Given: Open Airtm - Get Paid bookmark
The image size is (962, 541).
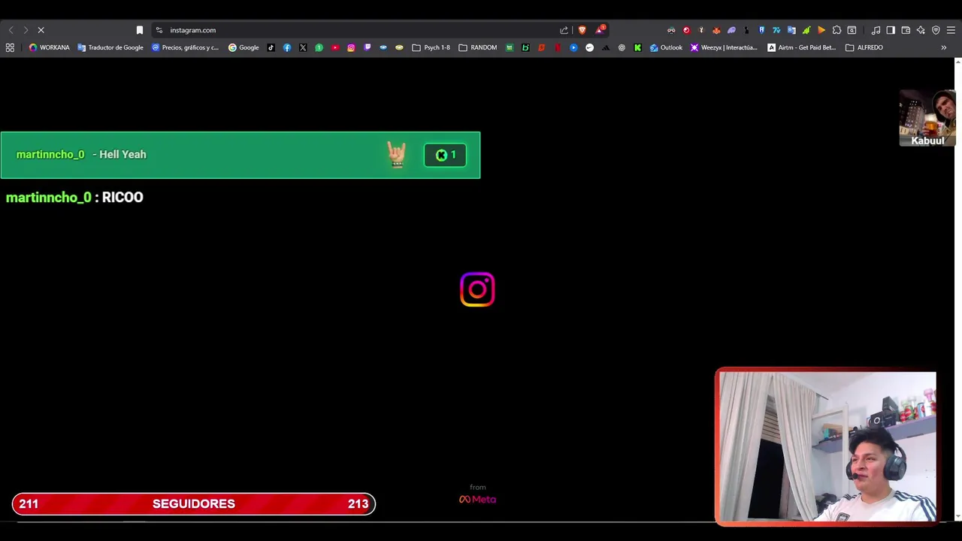Looking at the screenshot, I should 802,47.
